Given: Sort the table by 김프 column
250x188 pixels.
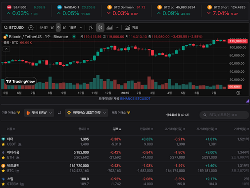Looking at the screenshot, I should pyautogui.click(x=117, y=129).
